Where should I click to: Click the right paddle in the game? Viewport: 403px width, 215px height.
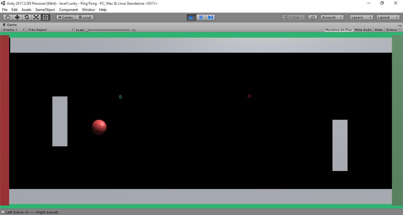(340, 145)
